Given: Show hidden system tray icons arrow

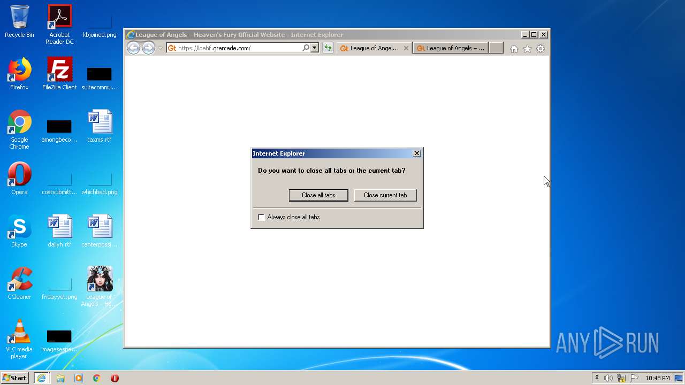Looking at the screenshot, I should 597,378.
